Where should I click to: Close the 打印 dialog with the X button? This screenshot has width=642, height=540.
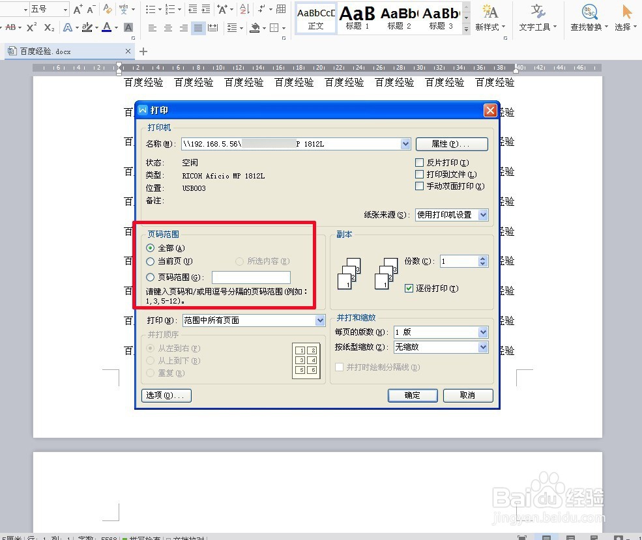click(490, 111)
